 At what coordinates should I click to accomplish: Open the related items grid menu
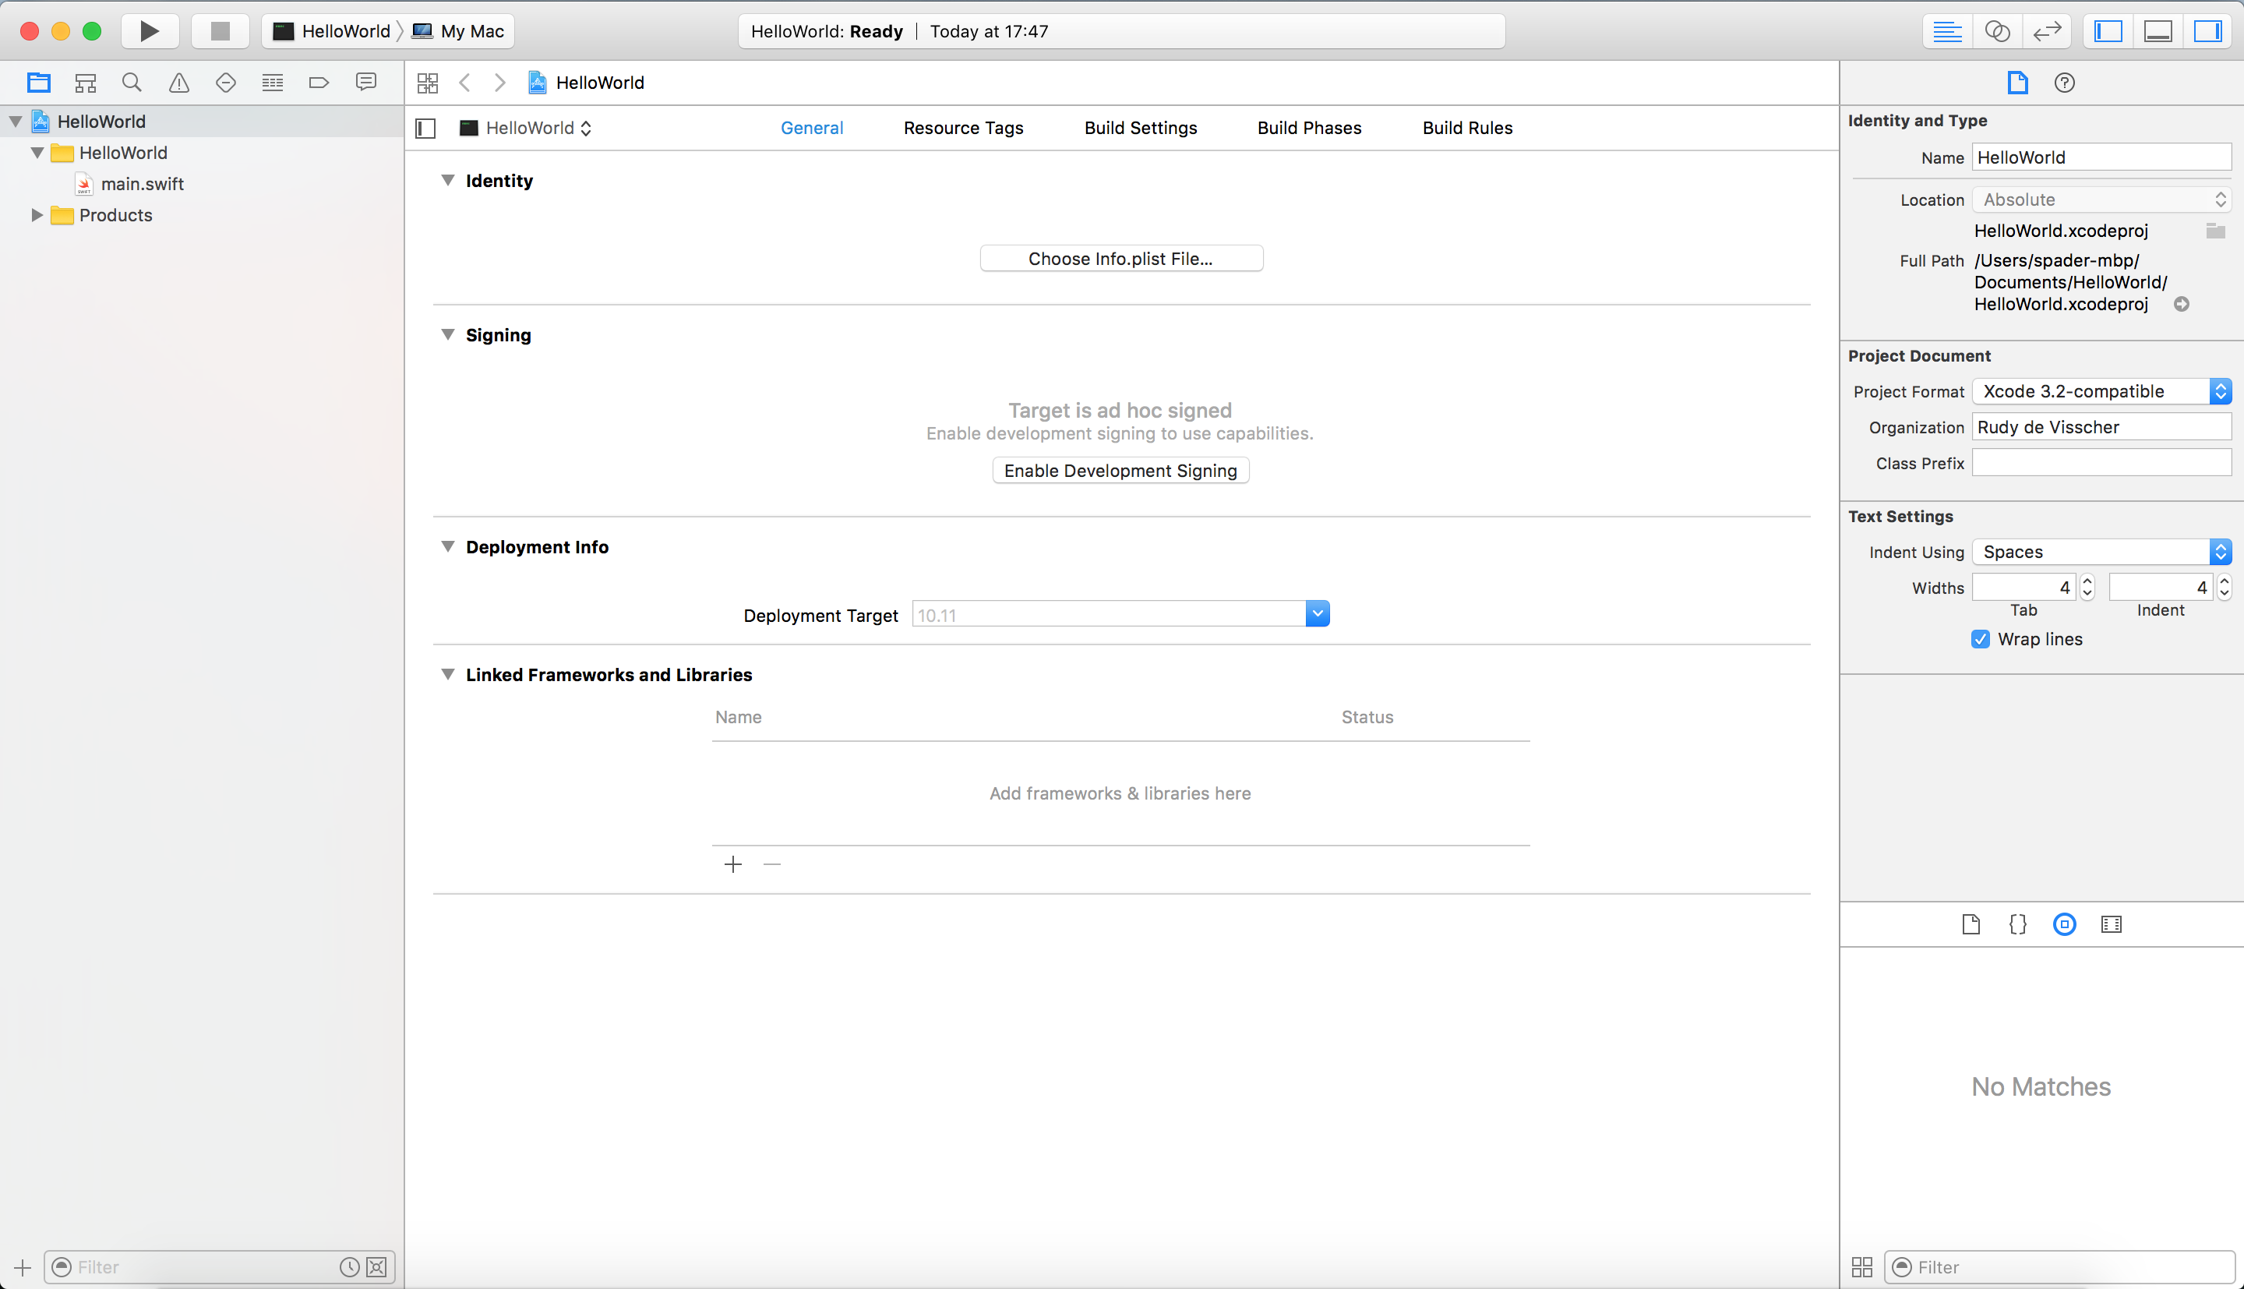(x=428, y=83)
